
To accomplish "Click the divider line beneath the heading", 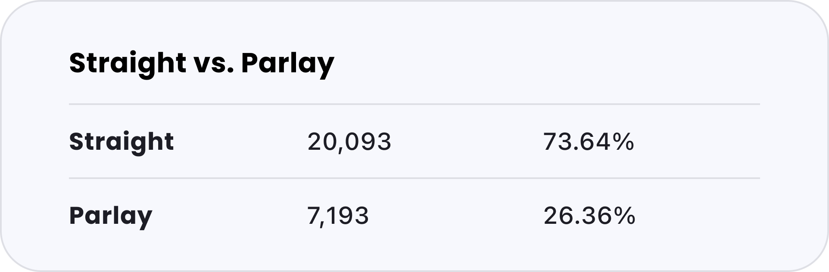I will coord(414,104).
